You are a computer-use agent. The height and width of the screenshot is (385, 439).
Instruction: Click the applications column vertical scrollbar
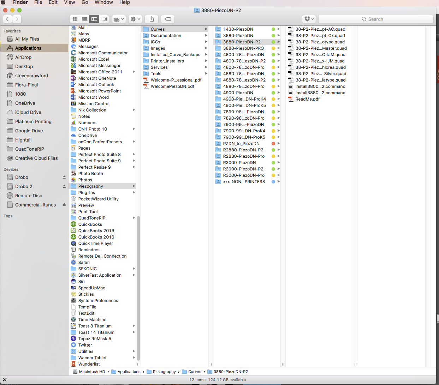[138, 288]
